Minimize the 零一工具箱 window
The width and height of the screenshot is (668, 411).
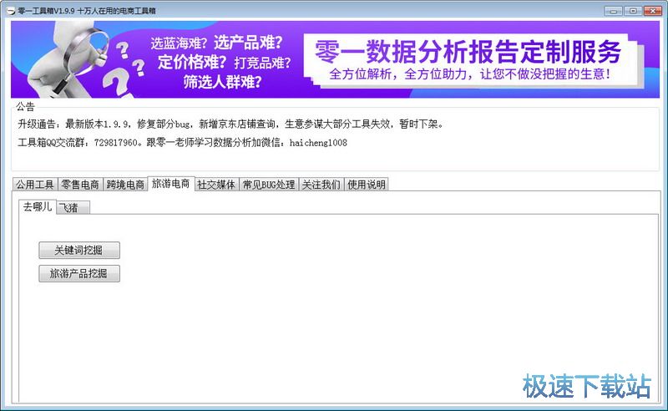pos(615,9)
